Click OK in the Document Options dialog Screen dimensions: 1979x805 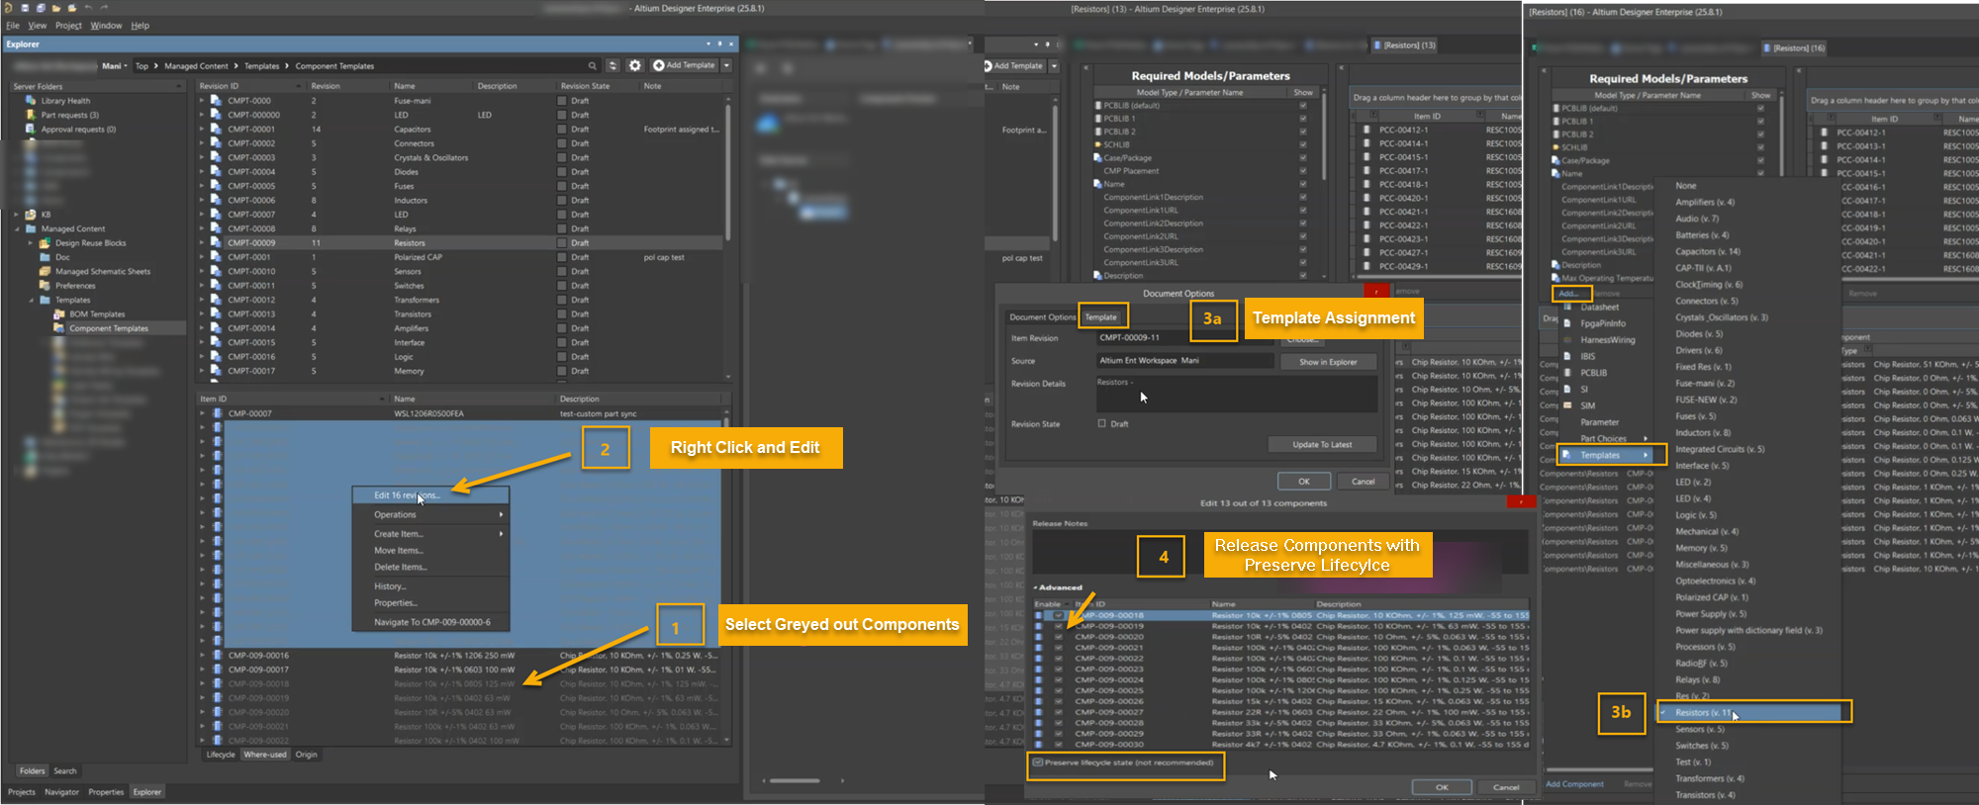[x=1304, y=482]
